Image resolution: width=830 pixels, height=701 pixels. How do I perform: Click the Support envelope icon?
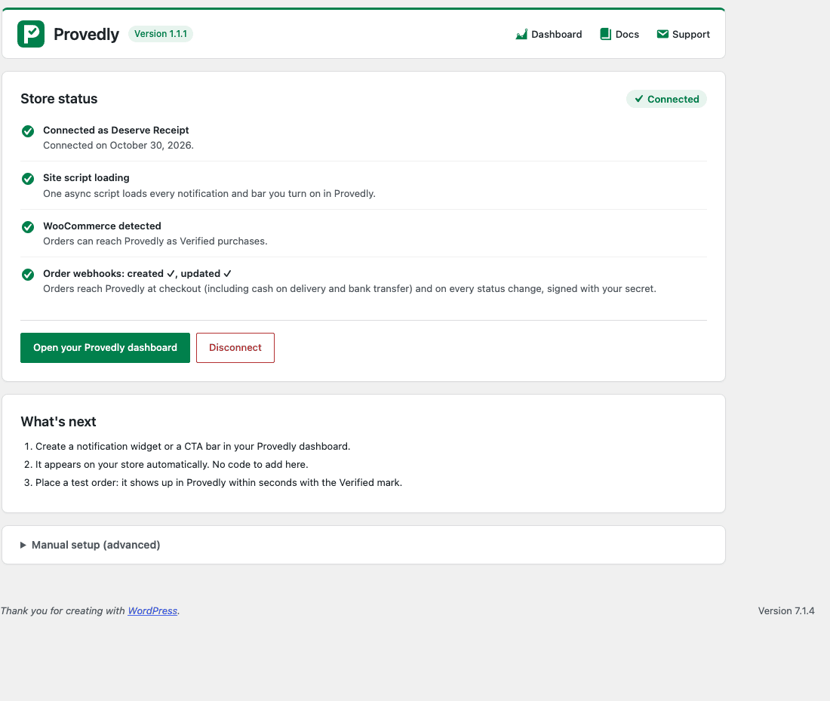tap(662, 34)
